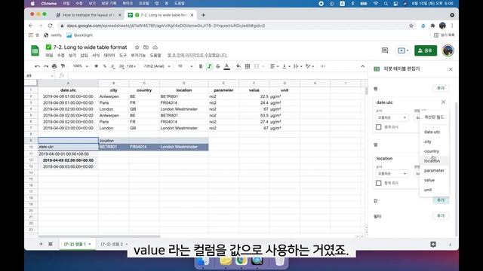This screenshot has width=483, height=271.
Task: Click the cell name box showing A9
Action: click(39, 75)
